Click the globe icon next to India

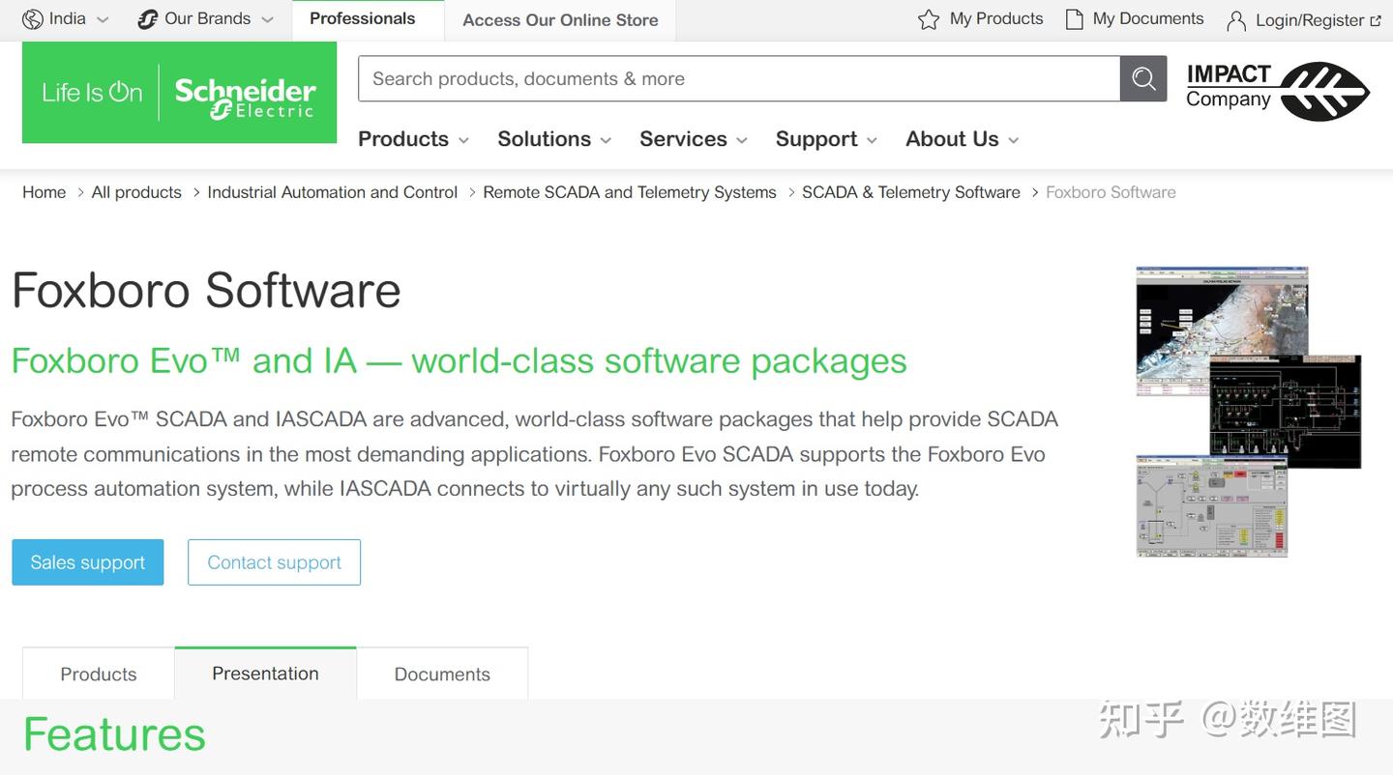point(33,19)
